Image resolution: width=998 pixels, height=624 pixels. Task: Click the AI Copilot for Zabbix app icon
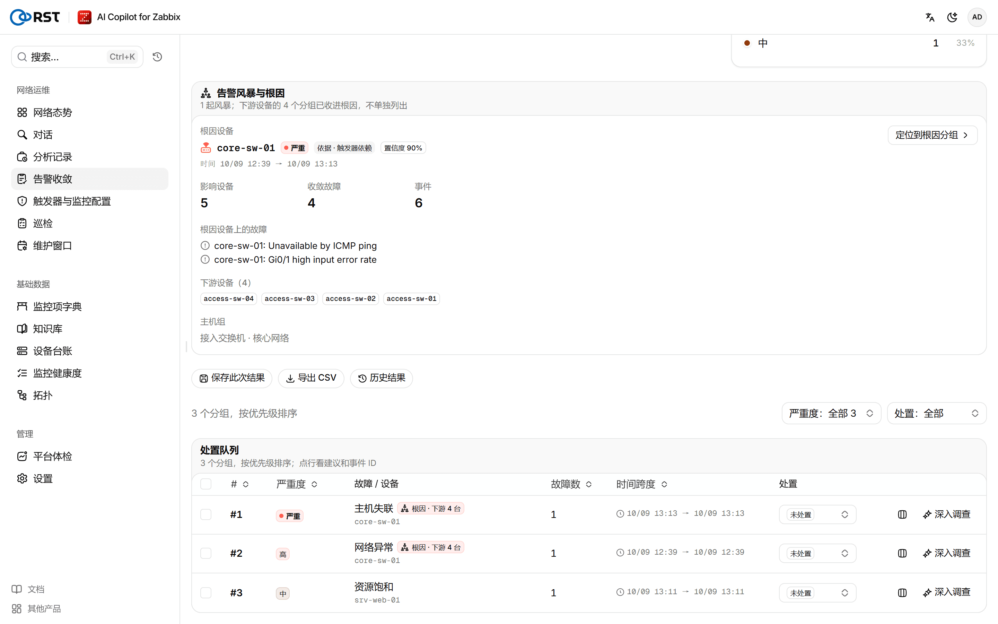pyautogui.click(x=85, y=17)
